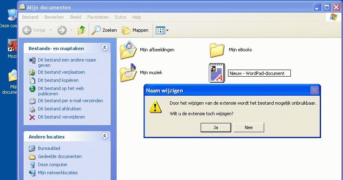Select the WordPad document file icon
Image resolution: width=343 pixels, height=180 pixels.
217,73
